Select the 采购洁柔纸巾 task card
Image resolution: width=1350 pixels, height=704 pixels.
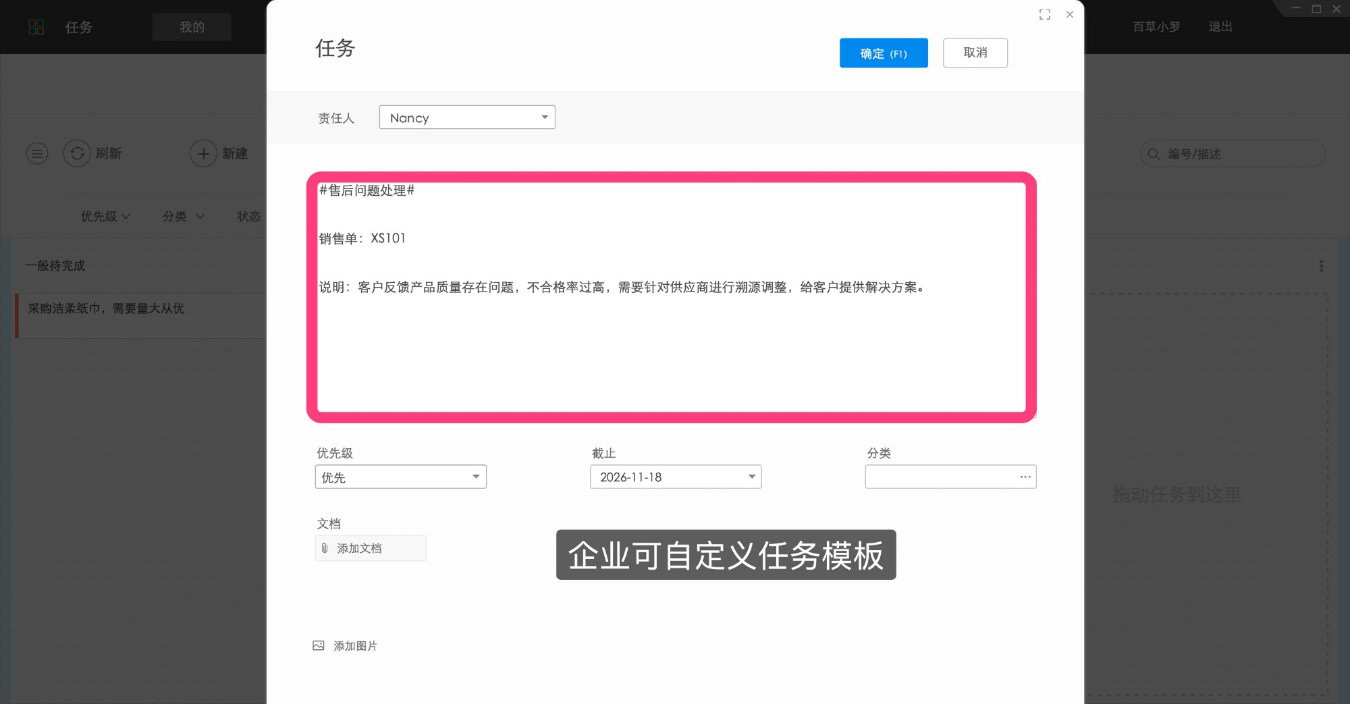click(140, 315)
